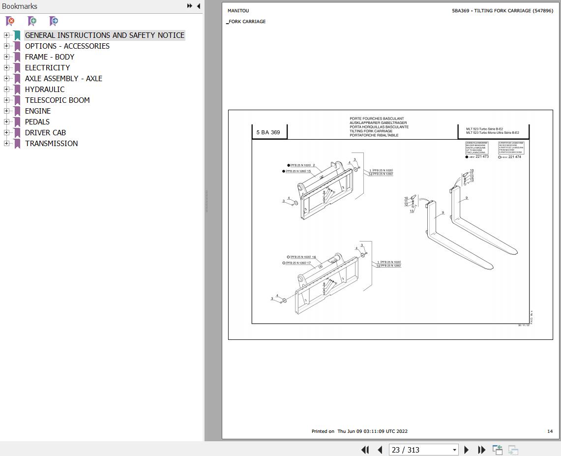Screen dimensions: 561x456
Task: Click the serial number 221 474 label
Action: (x=514, y=157)
